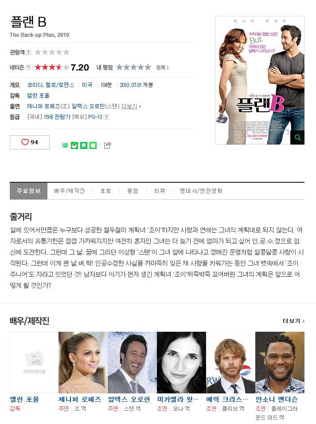Click the green bookmark share icon
The image size is (316, 424).
tap(84, 145)
